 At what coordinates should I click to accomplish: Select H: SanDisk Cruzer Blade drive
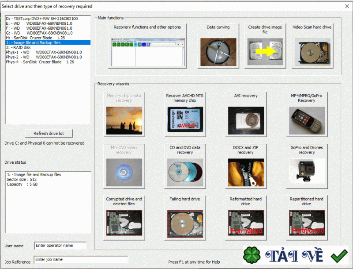tap(48, 38)
